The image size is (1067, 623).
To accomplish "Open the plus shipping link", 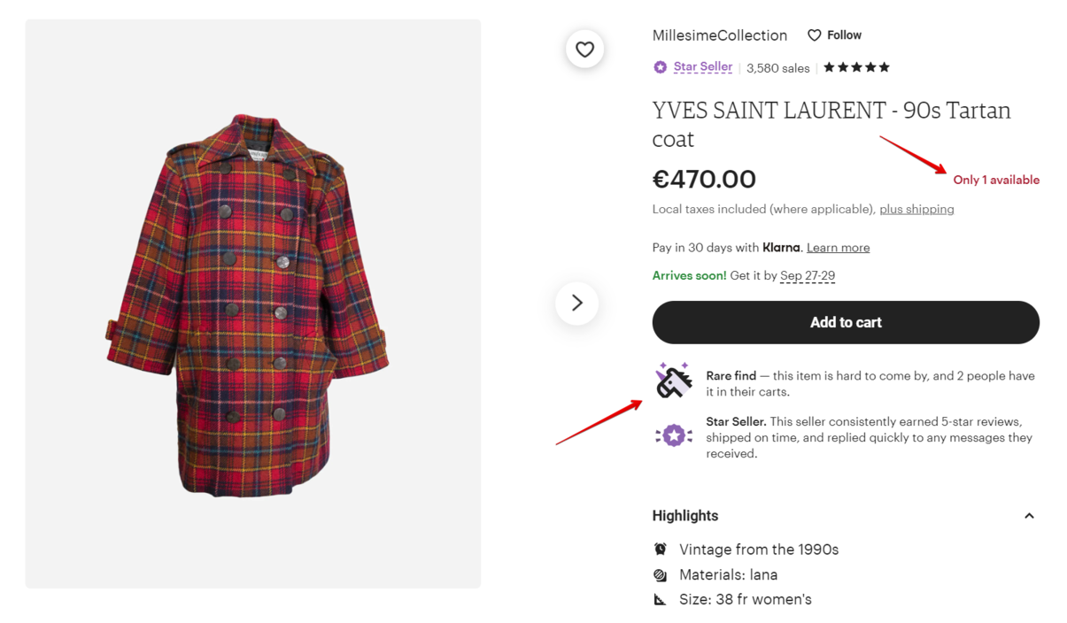I will click(916, 209).
